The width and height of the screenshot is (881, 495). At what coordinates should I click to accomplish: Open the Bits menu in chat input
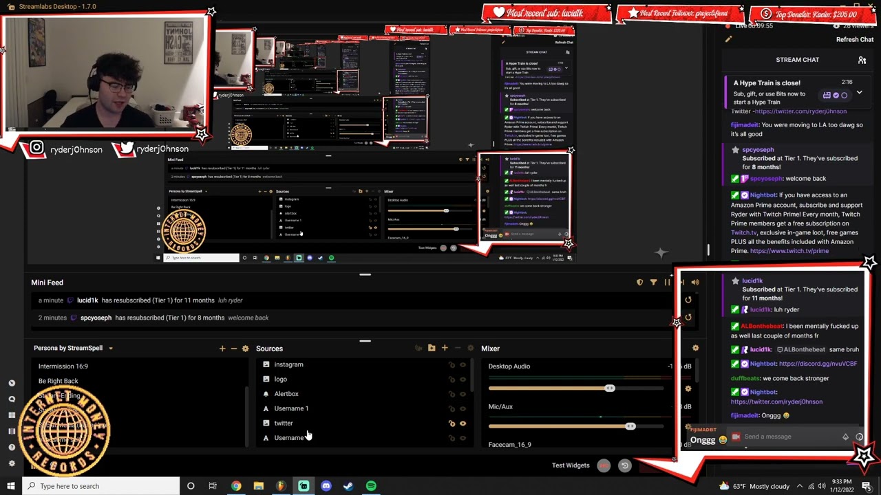pos(845,437)
